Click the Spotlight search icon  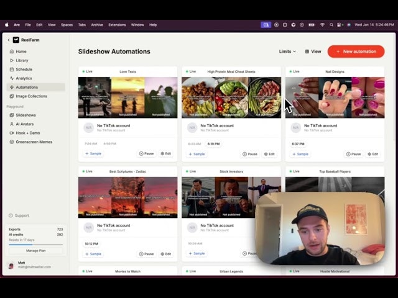[x=331, y=25]
